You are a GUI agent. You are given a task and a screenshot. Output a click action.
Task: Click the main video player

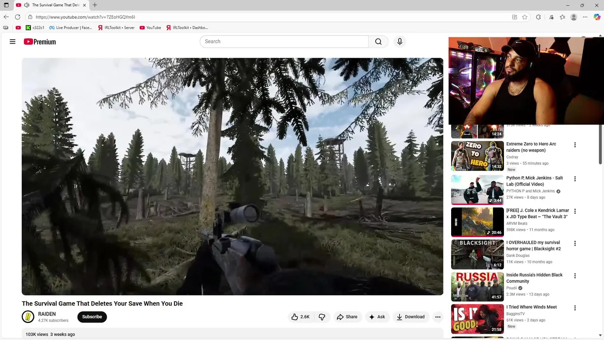click(232, 177)
